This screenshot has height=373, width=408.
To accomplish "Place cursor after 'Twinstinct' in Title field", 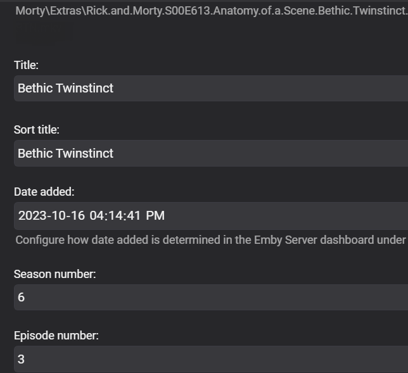I will coord(115,88).
